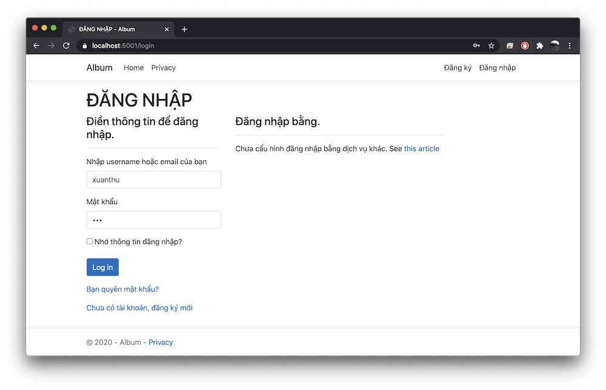Select the ĐĂNG NHẬP - Album tab
The image size is (606, 390).
tap(118, 29)
